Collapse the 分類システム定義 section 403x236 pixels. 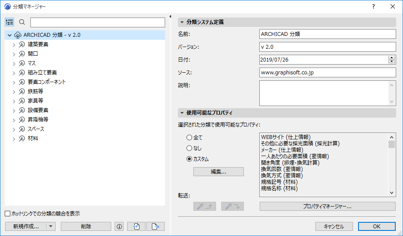tap(182, 22)
